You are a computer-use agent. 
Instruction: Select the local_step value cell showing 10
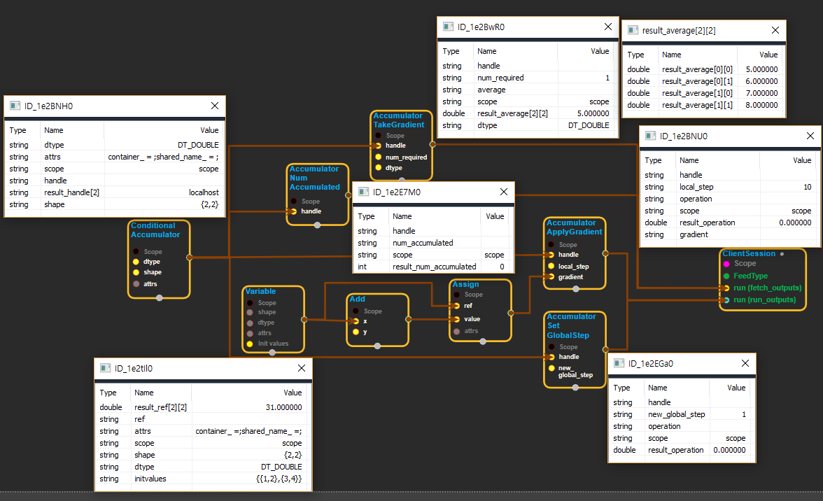pyautogui.click(x=788, y=187)
